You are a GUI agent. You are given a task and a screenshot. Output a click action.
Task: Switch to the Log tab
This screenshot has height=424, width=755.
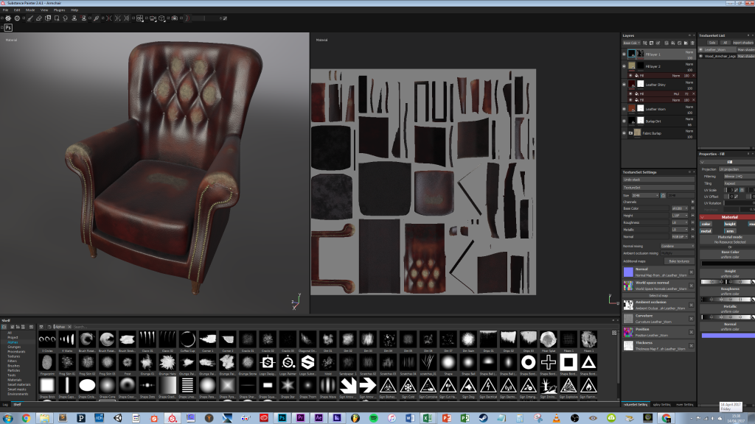tap(4, 405)
